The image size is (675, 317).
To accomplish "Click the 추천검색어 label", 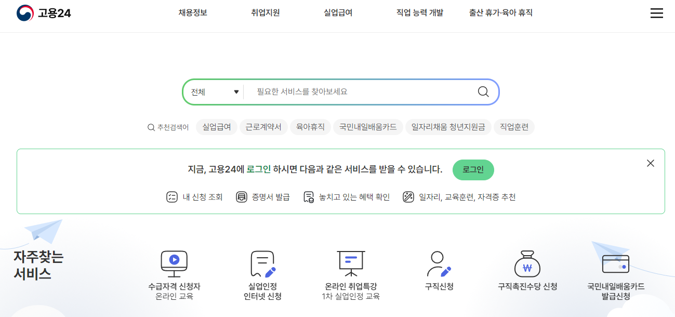I will pyautogui.click(x=173, y=127).
